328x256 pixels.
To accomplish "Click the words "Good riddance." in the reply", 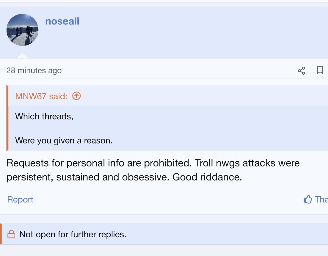I will point(207,177).
